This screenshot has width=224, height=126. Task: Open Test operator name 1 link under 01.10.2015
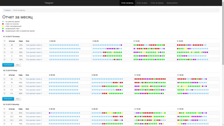tap(34, 49)
